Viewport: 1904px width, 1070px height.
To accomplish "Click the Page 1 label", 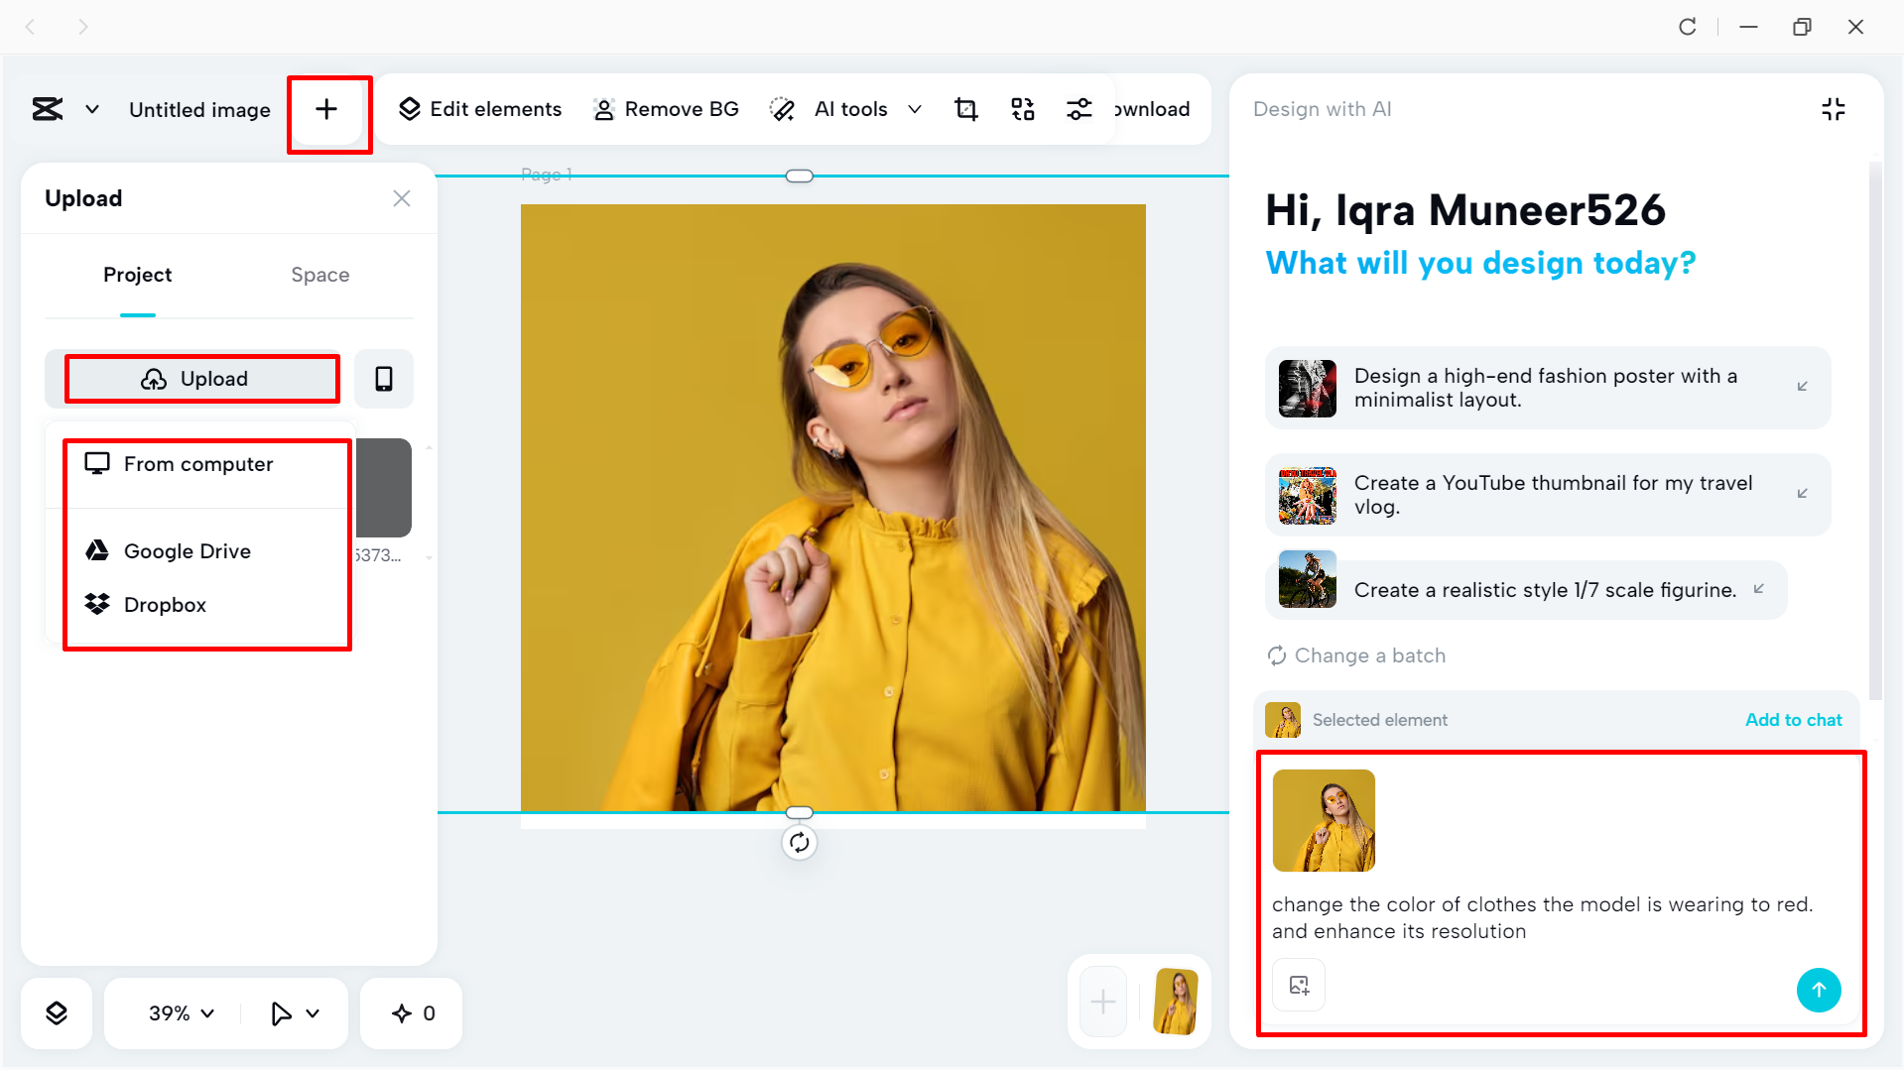I will click(546, 175).
